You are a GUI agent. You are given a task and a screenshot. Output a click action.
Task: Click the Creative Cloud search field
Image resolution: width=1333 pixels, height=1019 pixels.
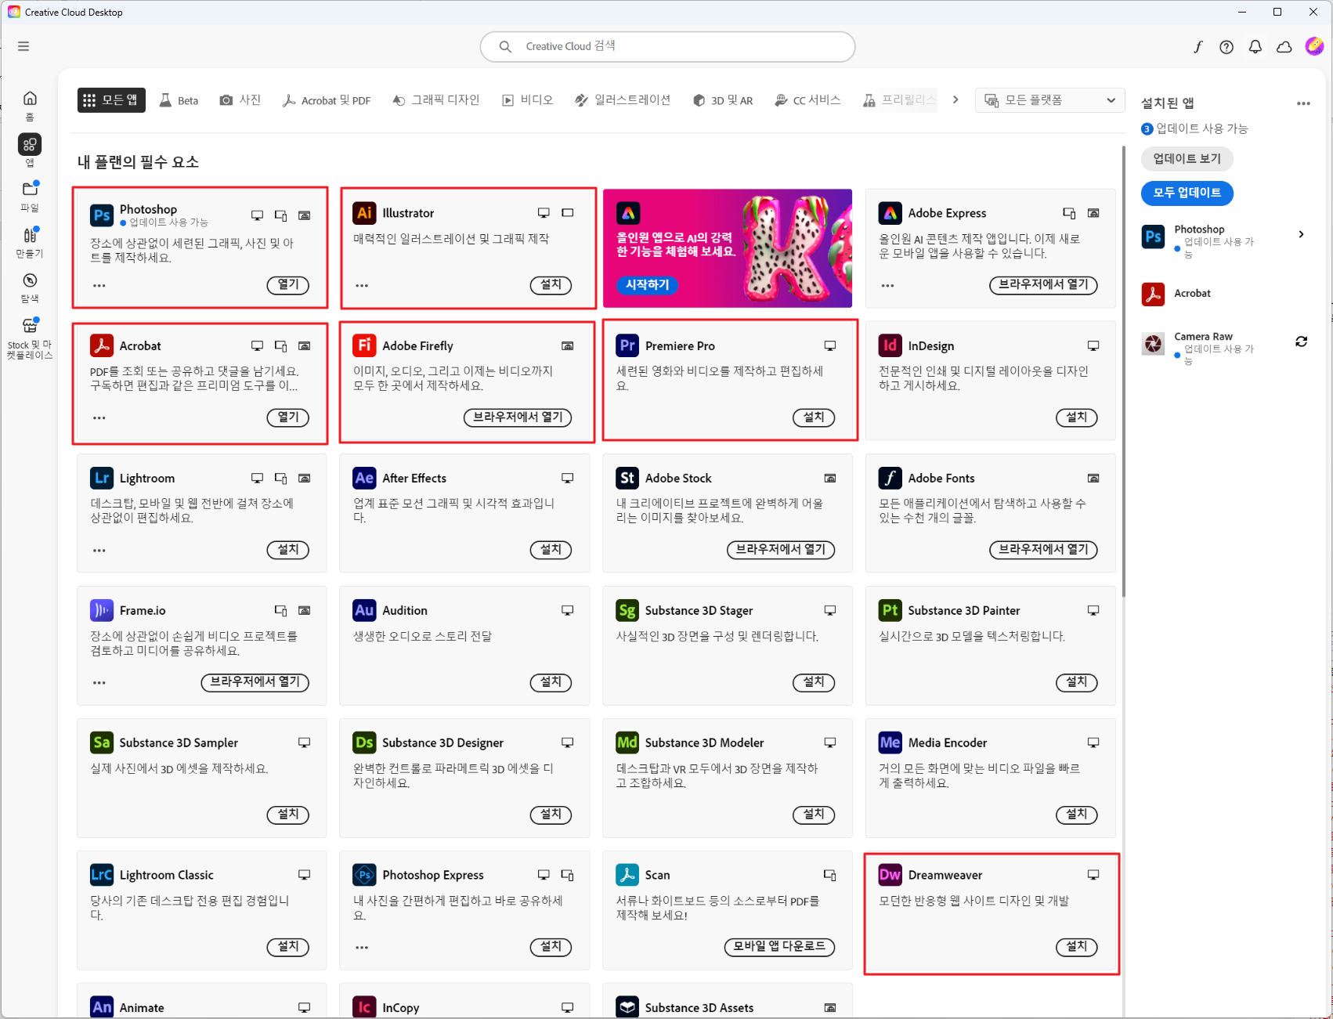click(x=667, y=47)
